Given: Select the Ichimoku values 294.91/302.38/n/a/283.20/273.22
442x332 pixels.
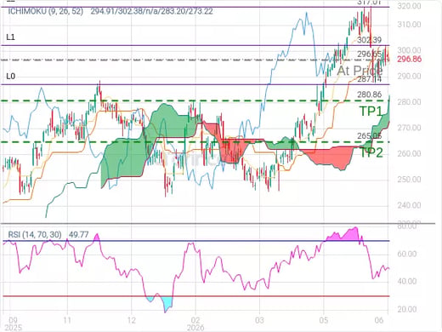Looking at the screenshot, I should (x=151, y=11).
